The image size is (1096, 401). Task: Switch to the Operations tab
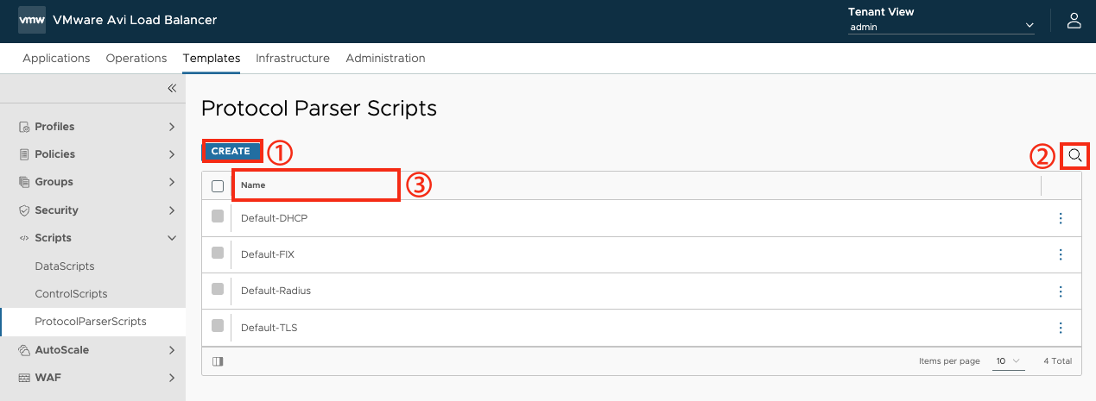pyautogui.click(x=136, y=59)
